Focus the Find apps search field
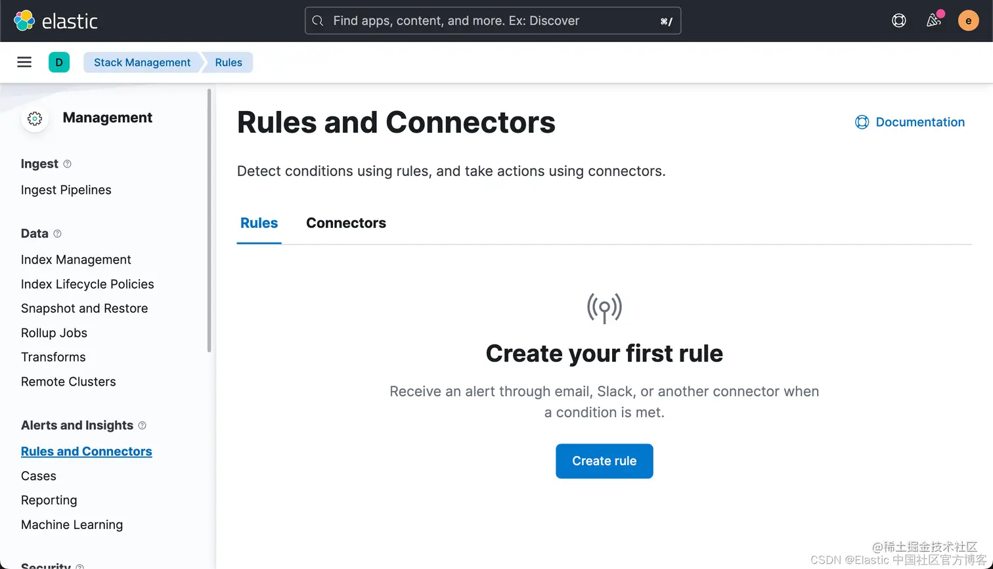This screenshot has height=569, width=993. point(493,21)
